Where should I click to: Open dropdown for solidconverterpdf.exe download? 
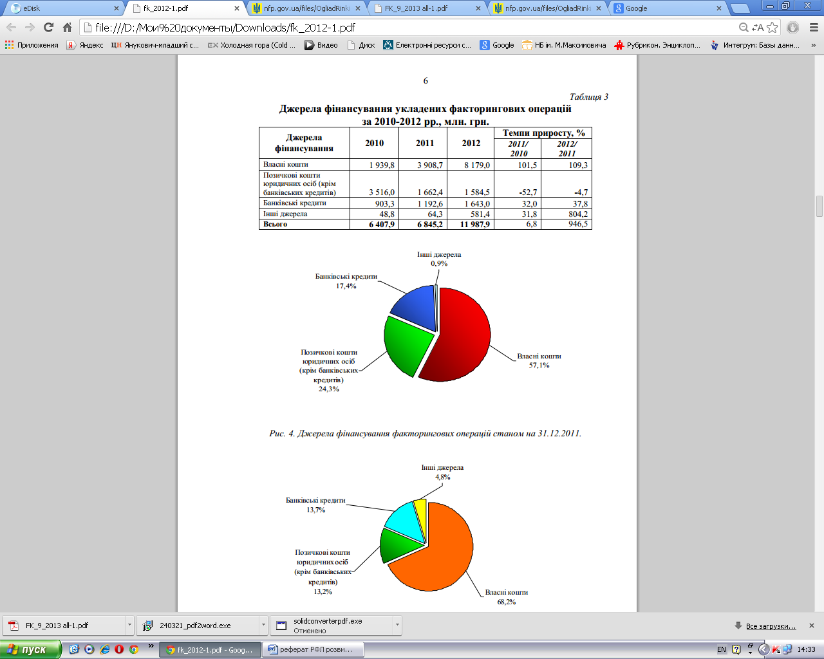click(x=397, y=625)
